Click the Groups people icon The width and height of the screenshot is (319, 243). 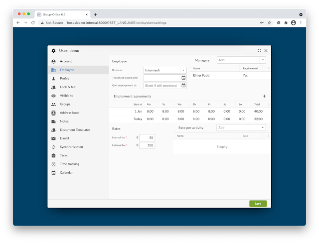pyautogui.click(x=53, y=104)
